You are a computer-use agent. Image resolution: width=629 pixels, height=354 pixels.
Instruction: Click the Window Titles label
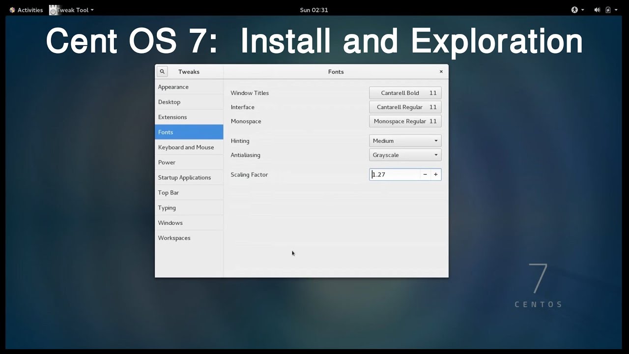pyautogui.click(x=250, y=93)
